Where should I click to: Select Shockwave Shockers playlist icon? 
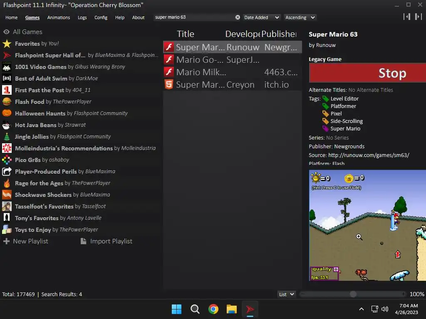point(7,195)
